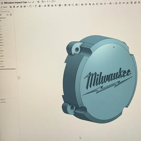
Task: Select the Sweep tool
Action: [18, 7]
